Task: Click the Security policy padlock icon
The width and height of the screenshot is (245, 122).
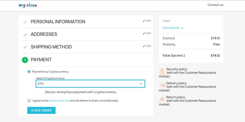Action: click(162, 71)
